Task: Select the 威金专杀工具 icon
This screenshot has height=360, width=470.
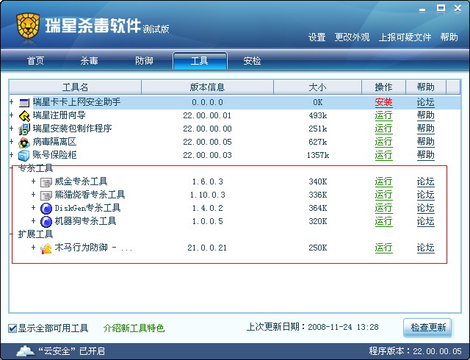Action: pyautogui.click(x=46, y=182)
